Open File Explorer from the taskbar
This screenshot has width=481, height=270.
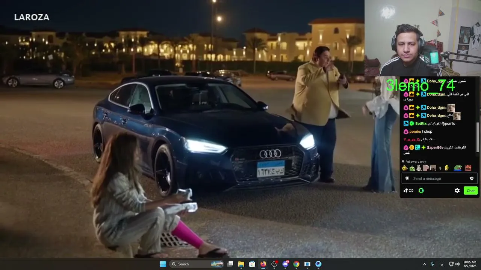coord(241,264)
